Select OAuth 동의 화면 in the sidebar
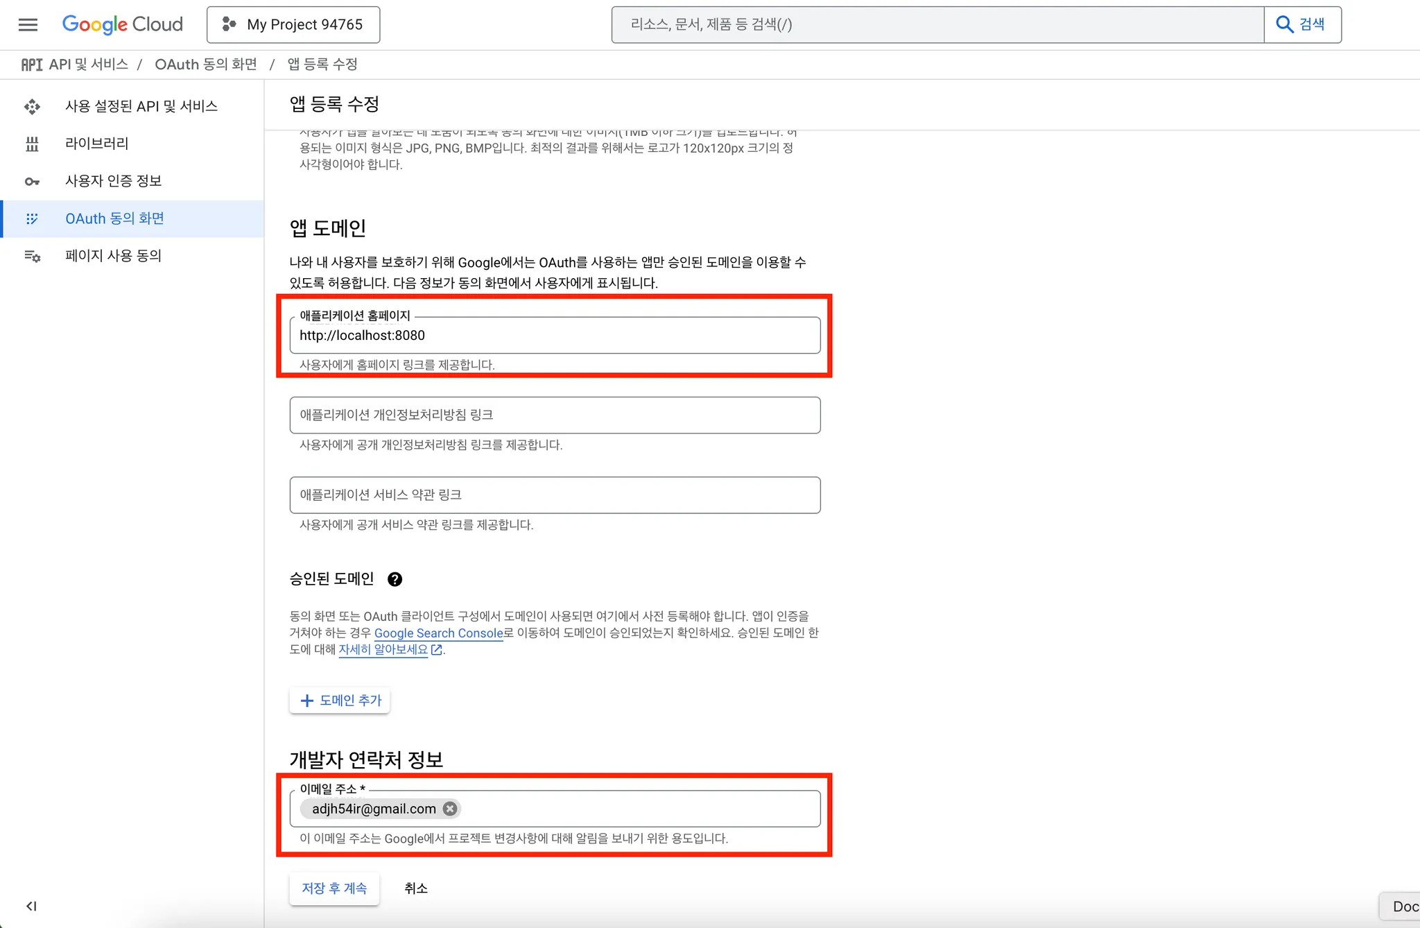The height and width of the screenshot is (928, 1420). click(x=114, y=218)
